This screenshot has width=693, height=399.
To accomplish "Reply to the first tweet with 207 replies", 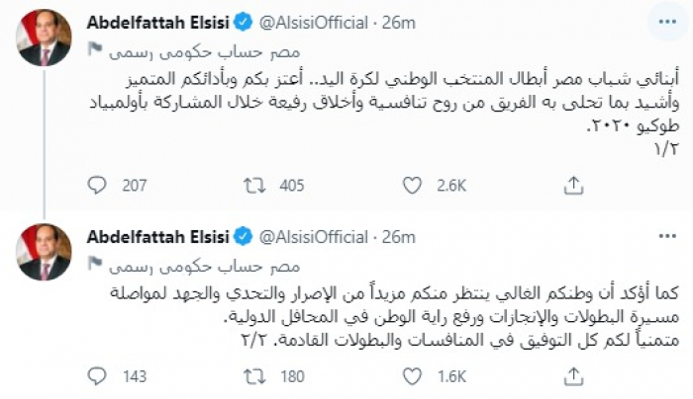I will tap(98, 184).
